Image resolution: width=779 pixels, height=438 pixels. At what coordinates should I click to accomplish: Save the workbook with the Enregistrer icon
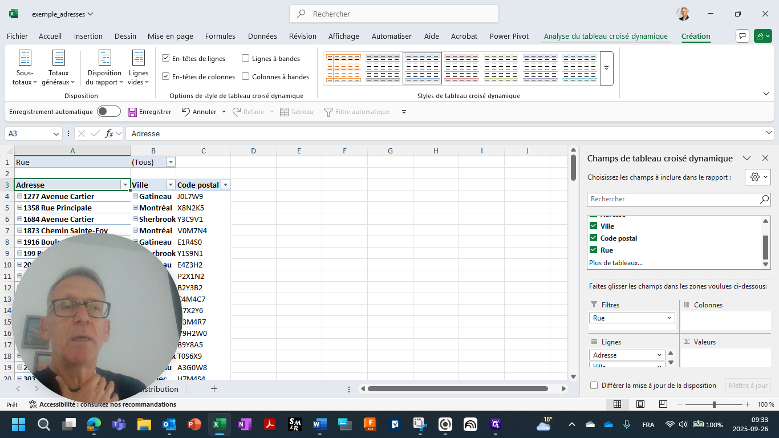(133, 111)
